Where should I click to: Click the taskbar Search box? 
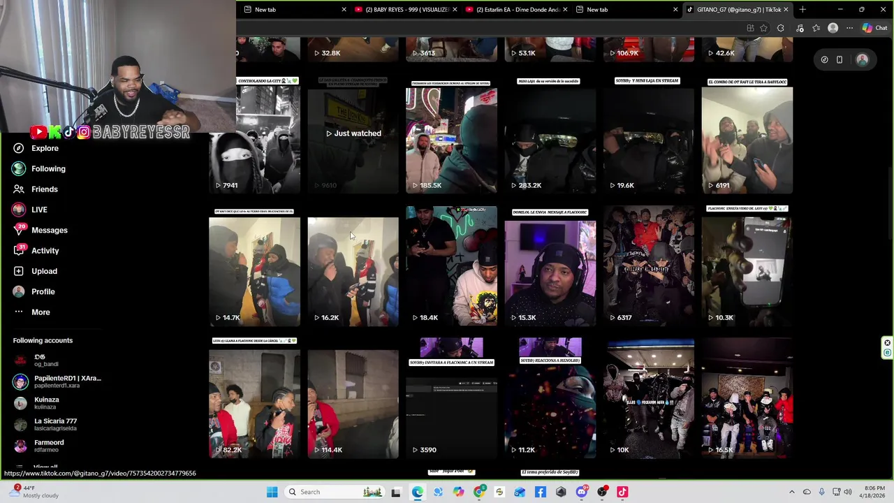point(335,492)
